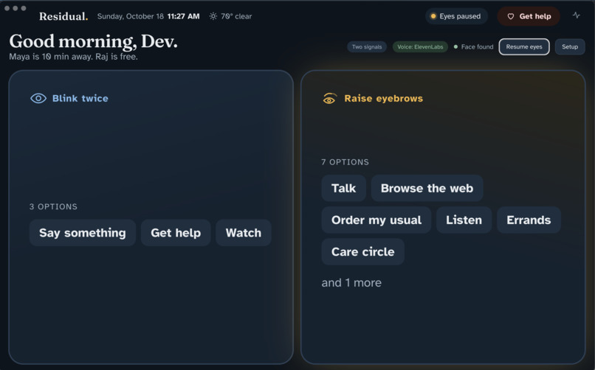Select the Watch option
The width and height of the screenshot is (595, 370).
click(x=243, y=232)
